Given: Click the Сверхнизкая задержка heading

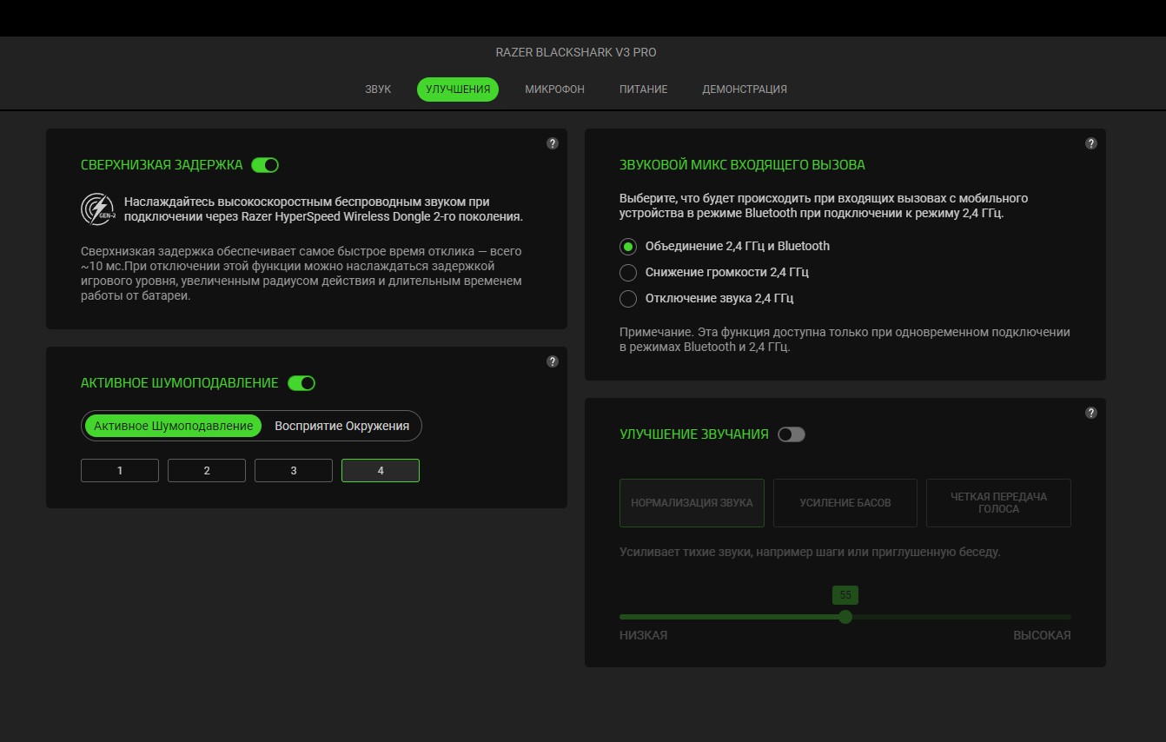Looking at the screenshot, I should [x=162, y=165].
